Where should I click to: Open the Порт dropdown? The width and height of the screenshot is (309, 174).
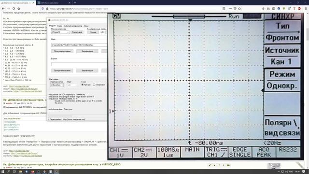pyautogui.click(x=72, y=85)
